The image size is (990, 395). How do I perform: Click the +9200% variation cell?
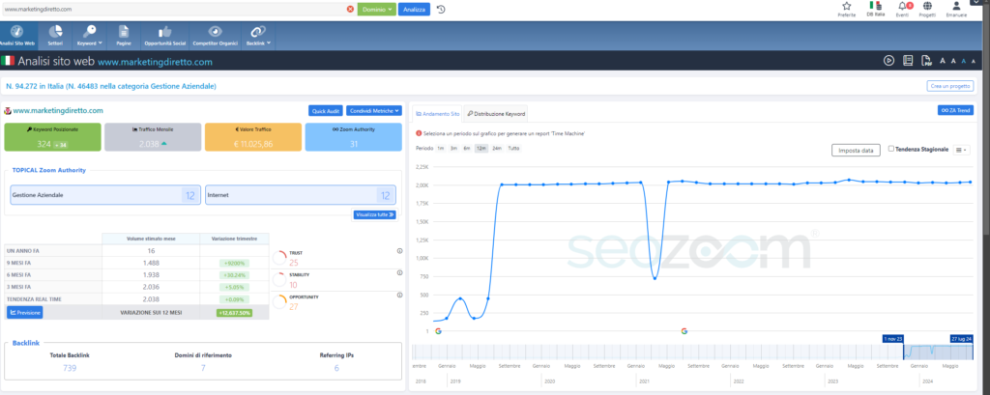(234, 263)
